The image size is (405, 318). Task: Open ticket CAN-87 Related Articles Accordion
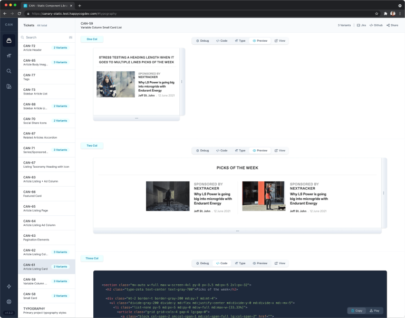point(46,136)
